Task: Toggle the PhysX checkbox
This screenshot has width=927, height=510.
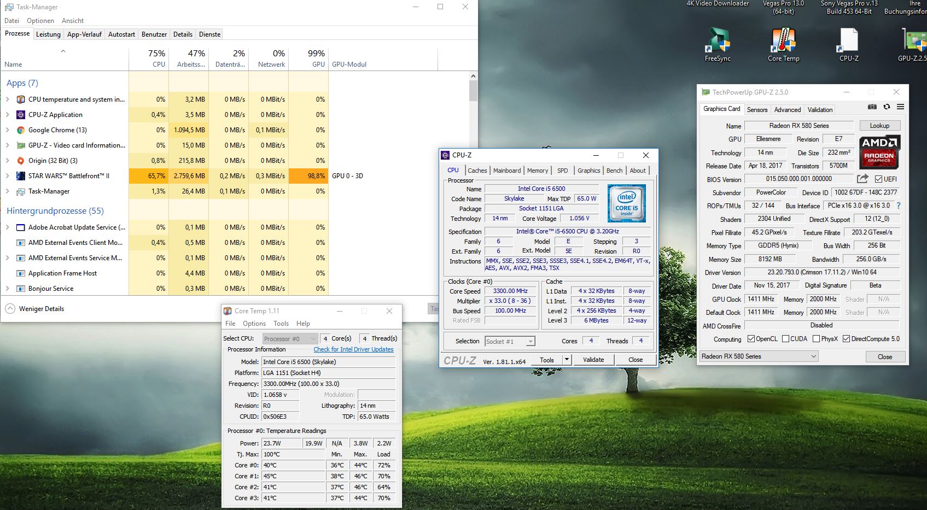Action: point(816,339)
